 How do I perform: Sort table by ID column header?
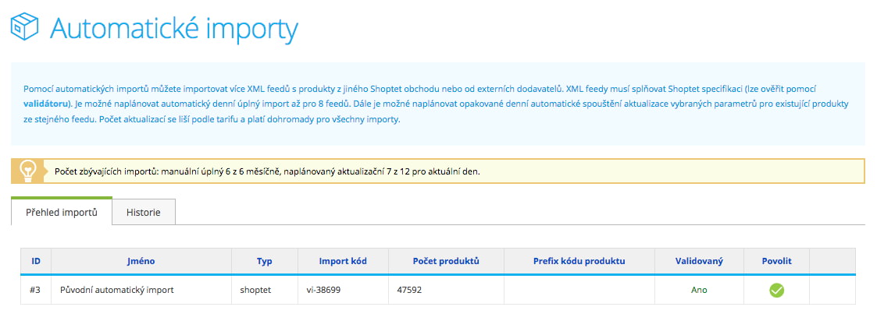(x=36, y=261)
